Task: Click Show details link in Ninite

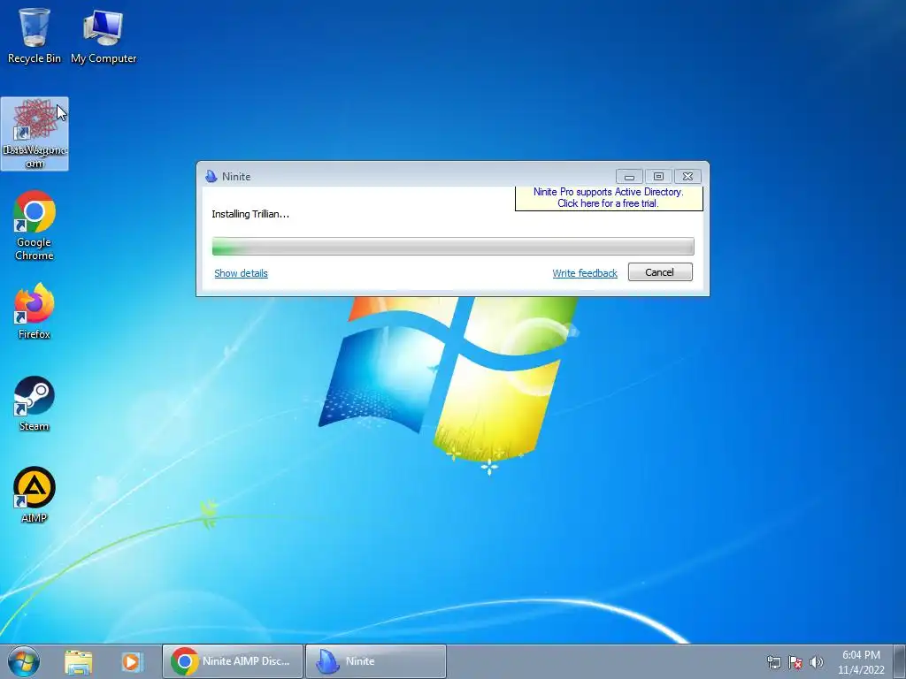Action: 241,273
